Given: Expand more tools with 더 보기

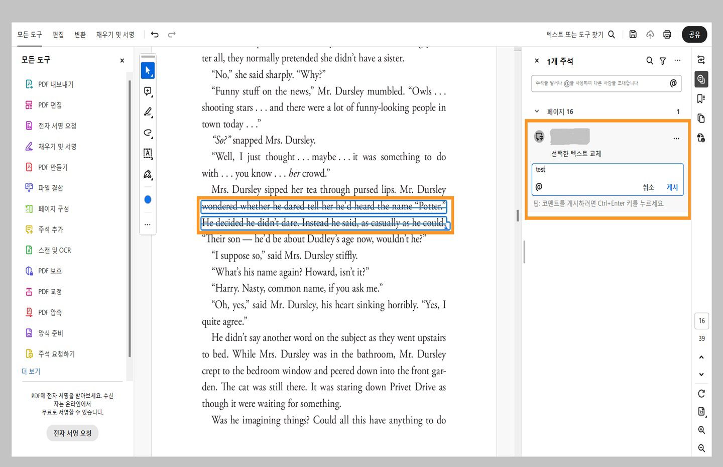Looking at the screenshot, I should click(31, 372).
